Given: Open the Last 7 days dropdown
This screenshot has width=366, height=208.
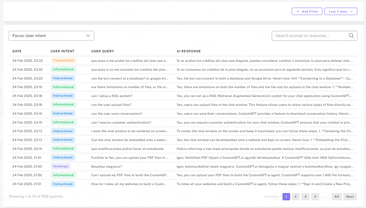Looking at the screenshot, I should coord(341,11).
